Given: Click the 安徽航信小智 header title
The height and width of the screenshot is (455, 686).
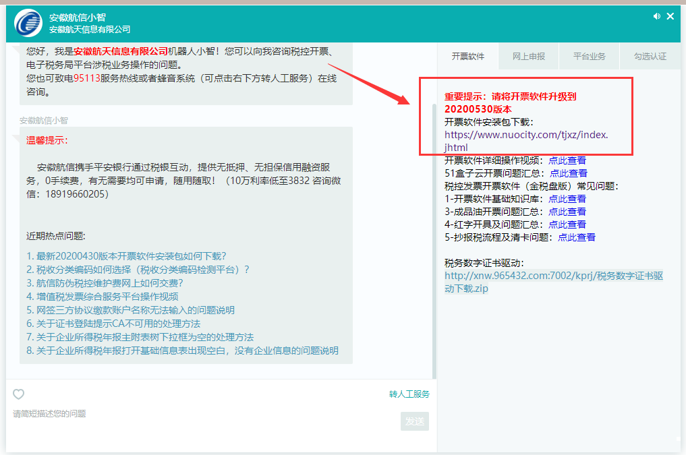Looking at the screenshot, I should pyautogui.click(x=78, y=18).
